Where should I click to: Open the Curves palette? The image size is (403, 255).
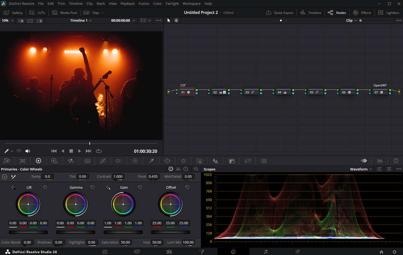(103, 161)
